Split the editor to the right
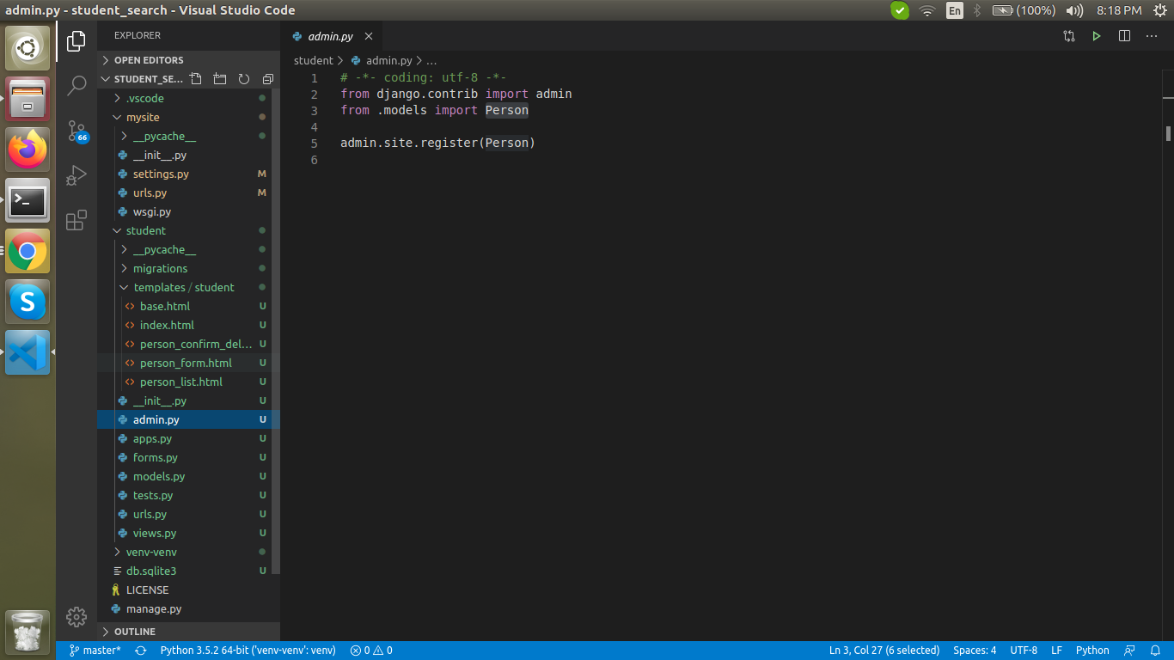Viewport: 1174px width, 660px height. click(1124, 36)
